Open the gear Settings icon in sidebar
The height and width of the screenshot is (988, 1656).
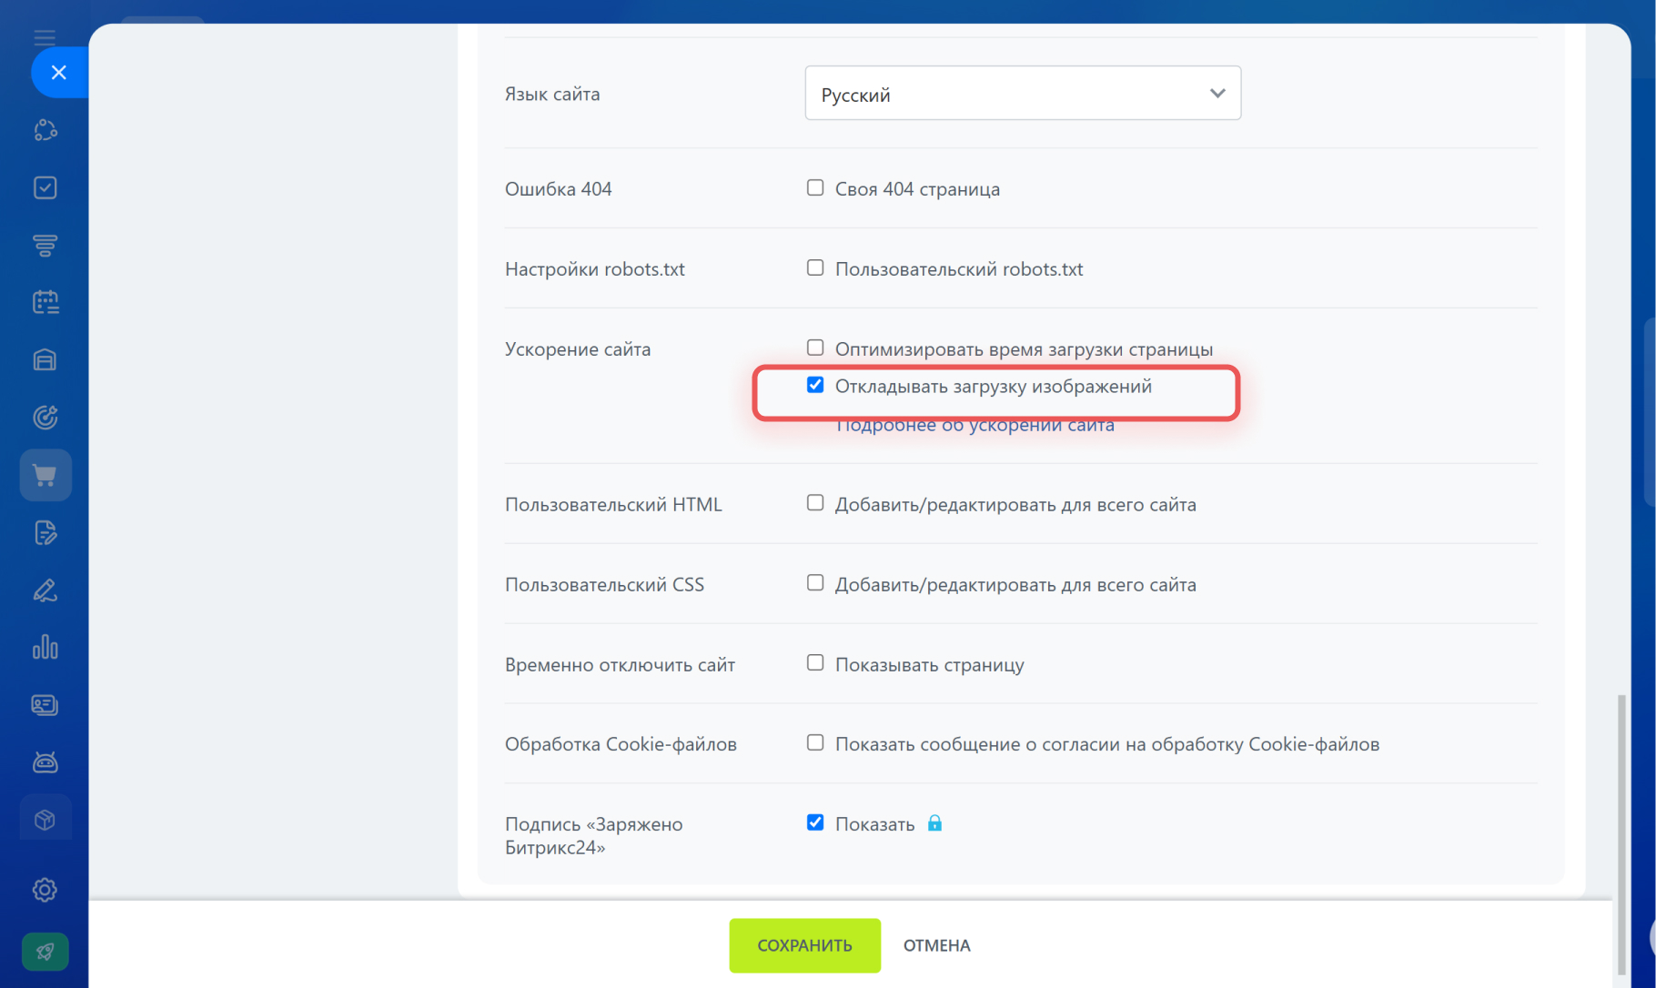[x=45, y=890]
